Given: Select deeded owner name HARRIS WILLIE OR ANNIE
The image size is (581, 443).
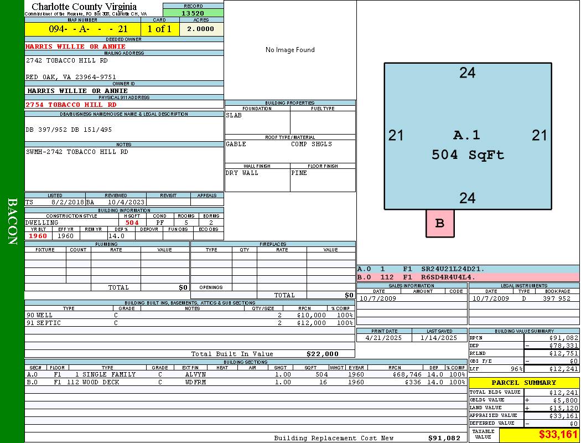Looking at the screenshot, I should pos(76,47).
